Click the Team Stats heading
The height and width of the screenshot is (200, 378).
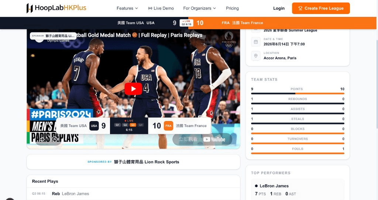(x=264, y=79)
